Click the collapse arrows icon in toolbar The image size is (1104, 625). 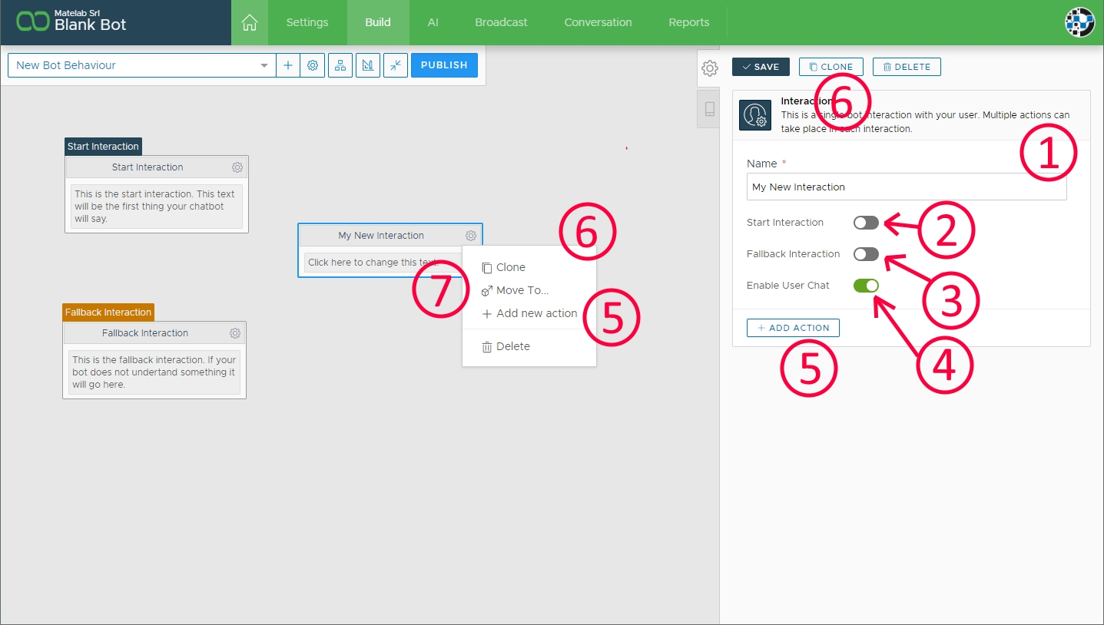(395, 65)
